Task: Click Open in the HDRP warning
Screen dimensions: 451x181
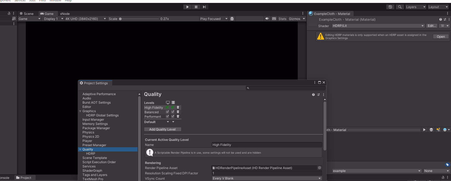Action: [x=441, y=37]
